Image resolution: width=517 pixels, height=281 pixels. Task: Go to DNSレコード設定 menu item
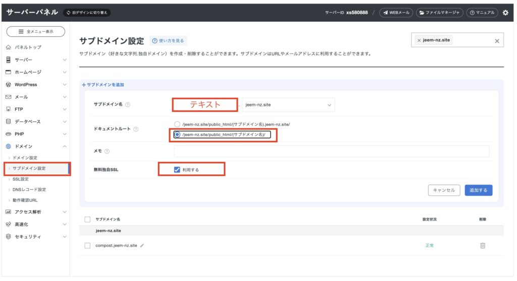pos(29,190)
